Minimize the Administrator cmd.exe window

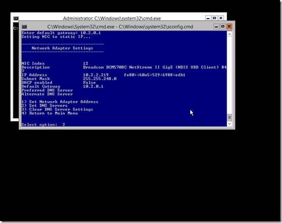(208, 18)
